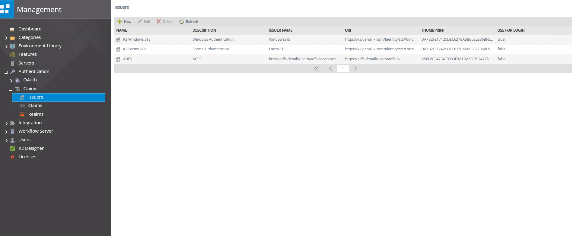Expand the Users tree node
Screen dimensions: 573x236
pyautogui.click(x=6, y=140)
